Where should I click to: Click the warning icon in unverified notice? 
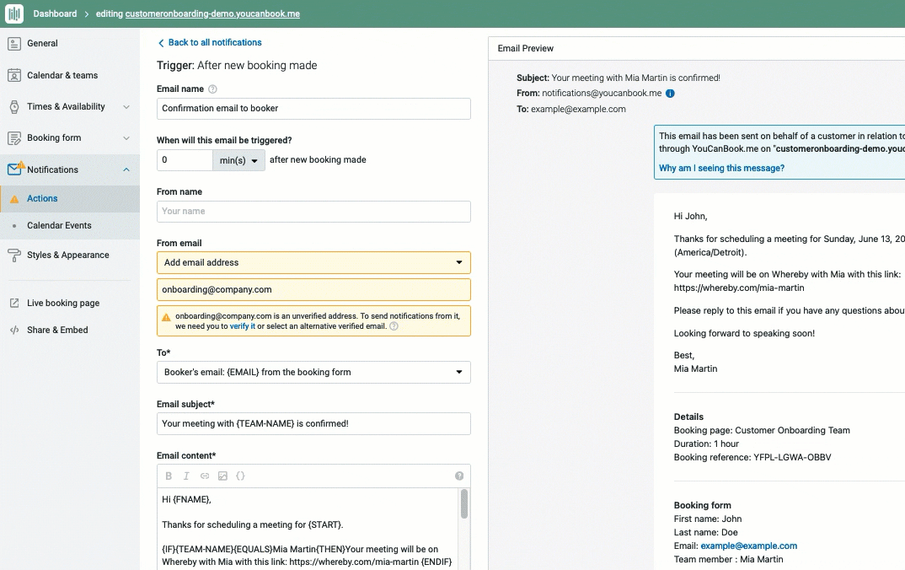pos(166,317)
